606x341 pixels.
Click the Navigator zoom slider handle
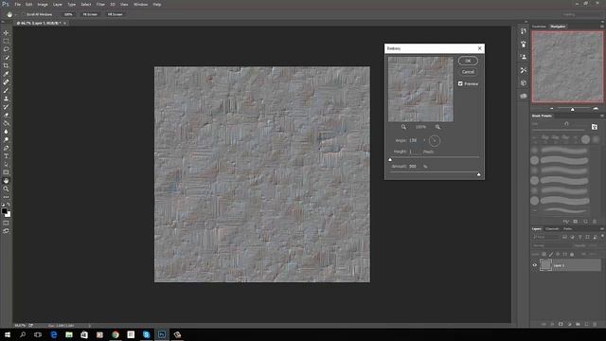point(572,110)
